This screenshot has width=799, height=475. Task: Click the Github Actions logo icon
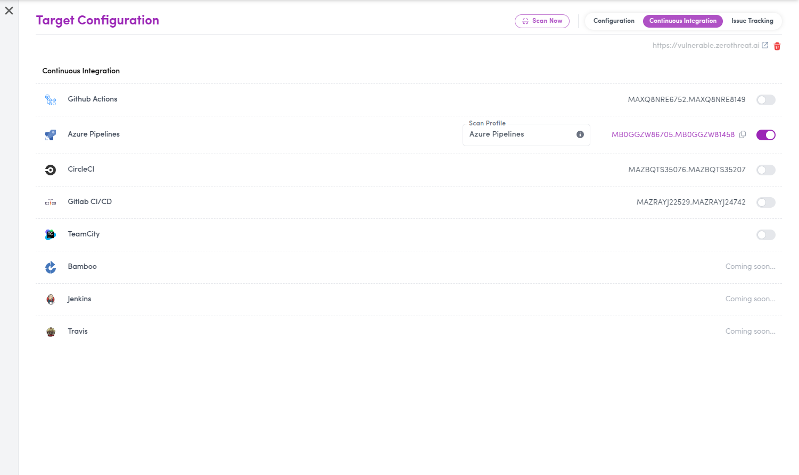pyautogui.click(x=51, y=99)
